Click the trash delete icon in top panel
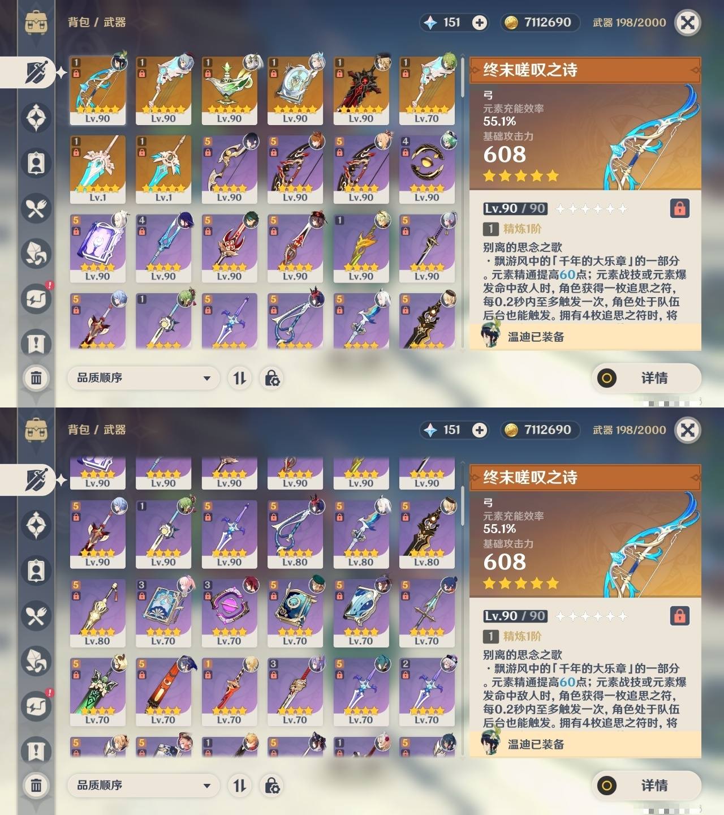Screen dimensions: 724x815 pyautogui.click(x=36, y=378)
